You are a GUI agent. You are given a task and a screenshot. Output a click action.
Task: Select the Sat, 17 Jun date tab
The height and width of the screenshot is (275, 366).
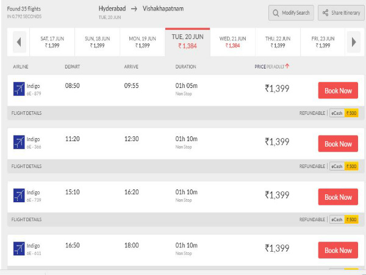click(53, 42)
